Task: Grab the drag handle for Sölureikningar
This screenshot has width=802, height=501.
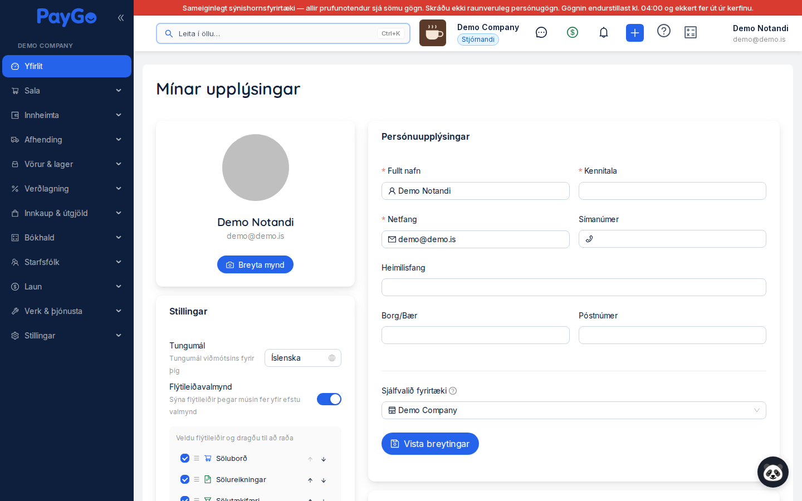Action: [x=197, y=479]
